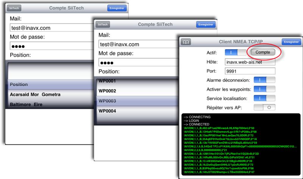This screenshot has width=303, height=179.
Task: Go back with SiiTech button in back-left window
Action: point(14,8)
